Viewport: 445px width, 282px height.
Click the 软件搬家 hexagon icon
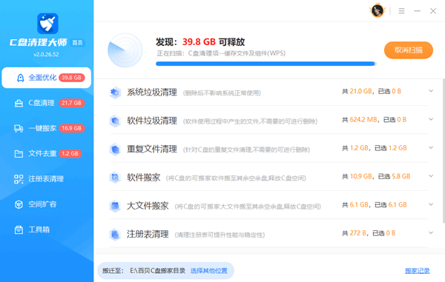pos(115,178)
